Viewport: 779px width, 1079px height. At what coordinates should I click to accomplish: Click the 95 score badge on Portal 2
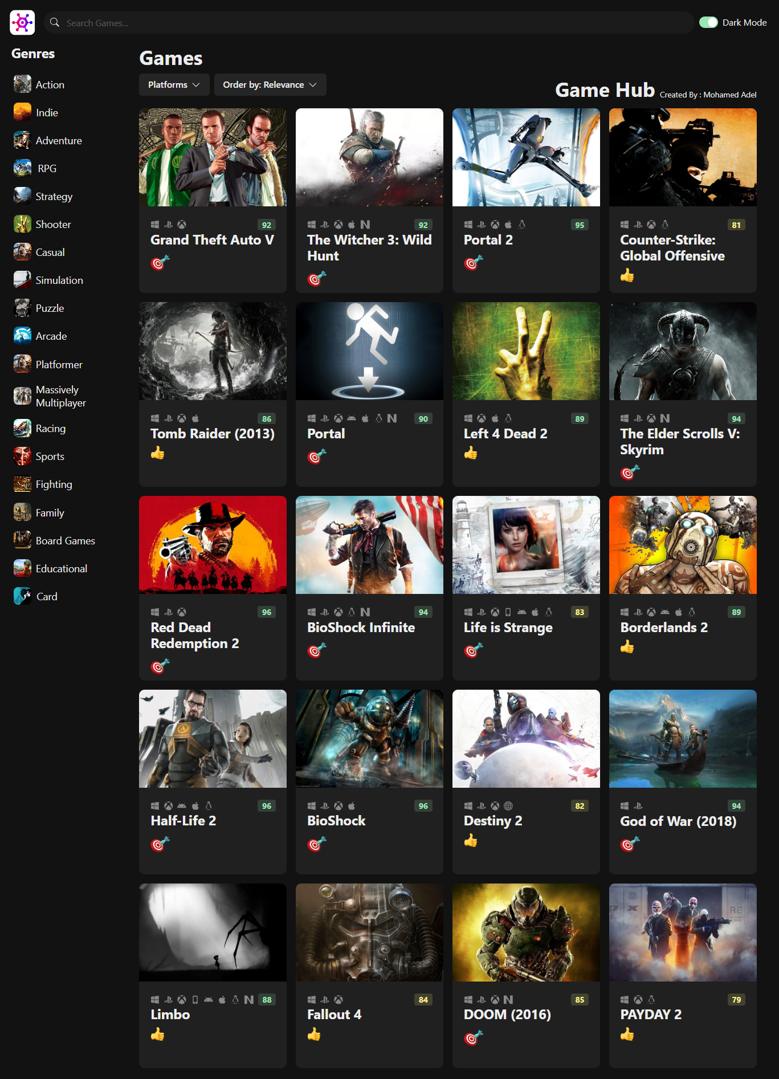[580, 225]
